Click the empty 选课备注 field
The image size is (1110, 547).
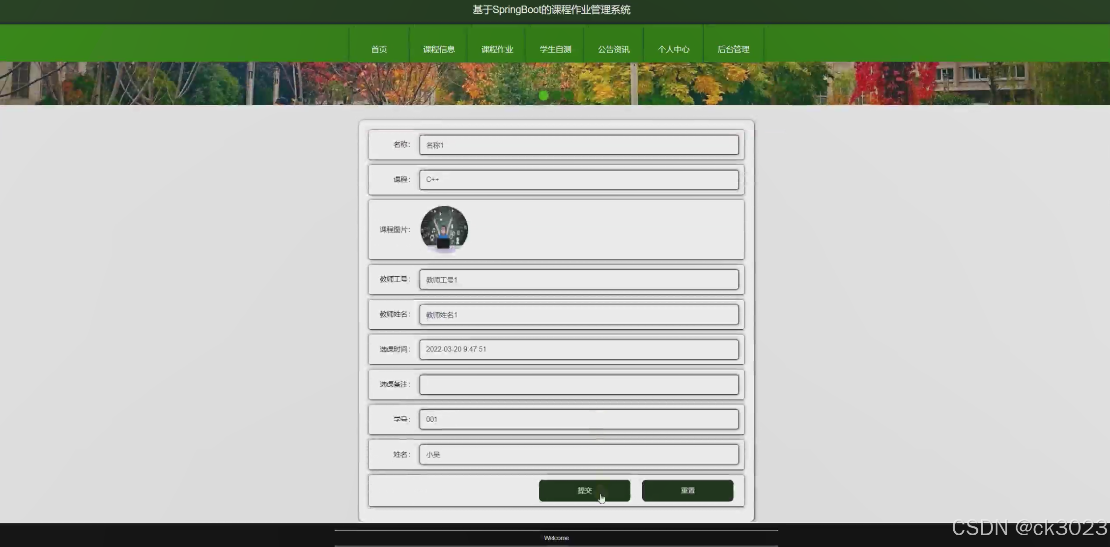click(579, 384)
